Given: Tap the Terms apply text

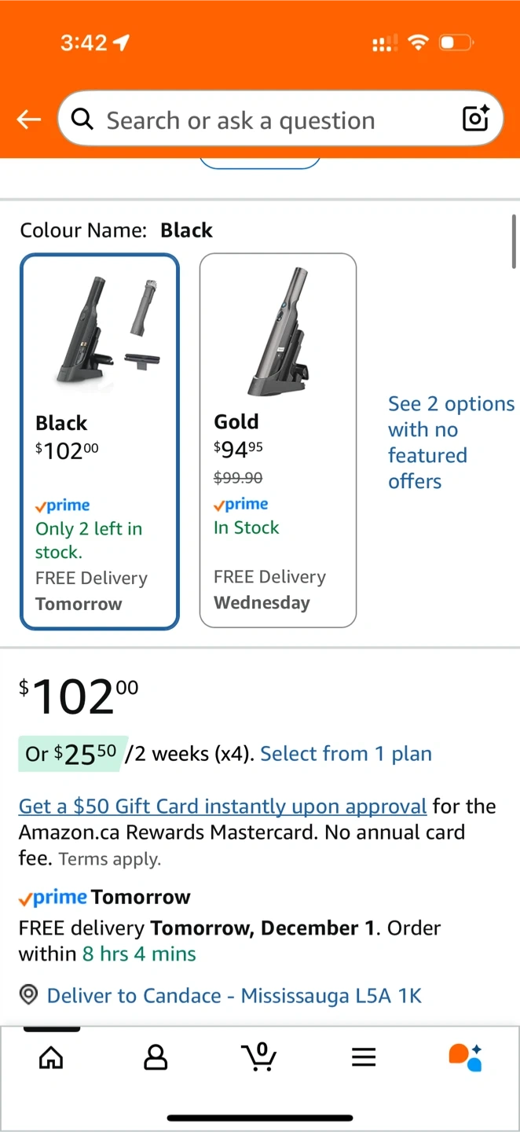Looking at the screenshot, I should pos(110,859).
